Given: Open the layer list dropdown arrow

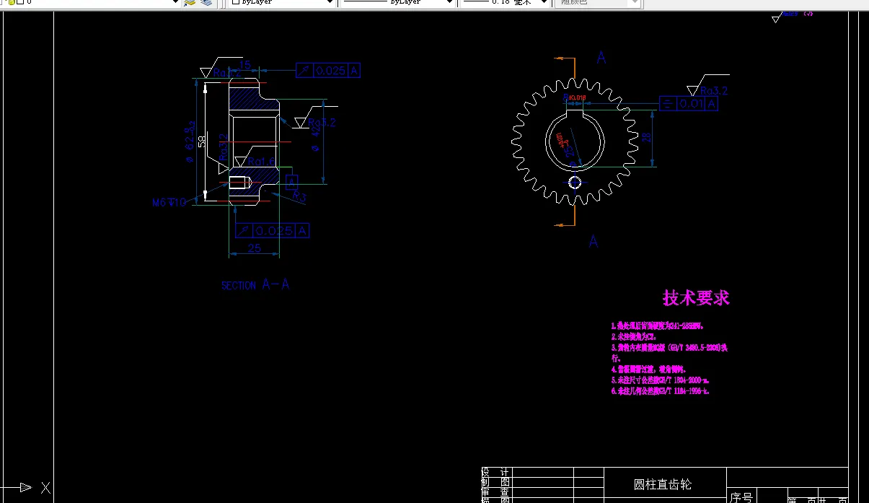Looking at the screenshot, I should [175, 3].
